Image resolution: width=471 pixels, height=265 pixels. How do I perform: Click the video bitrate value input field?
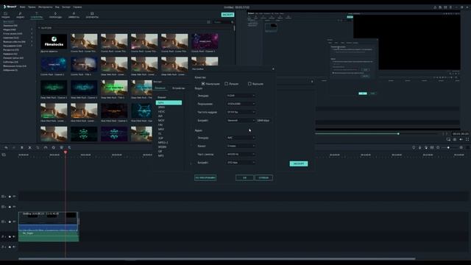(x=263, y=120)
